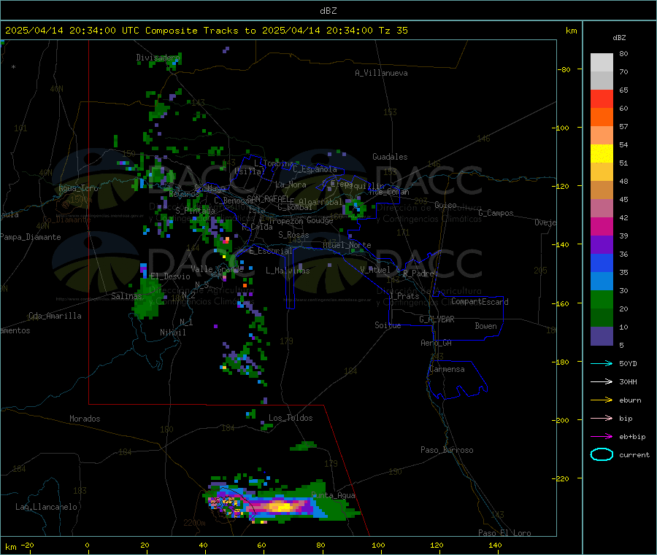
Task: Click the 80 dBZ light gray swatch
Action: (x=602, y=63)
